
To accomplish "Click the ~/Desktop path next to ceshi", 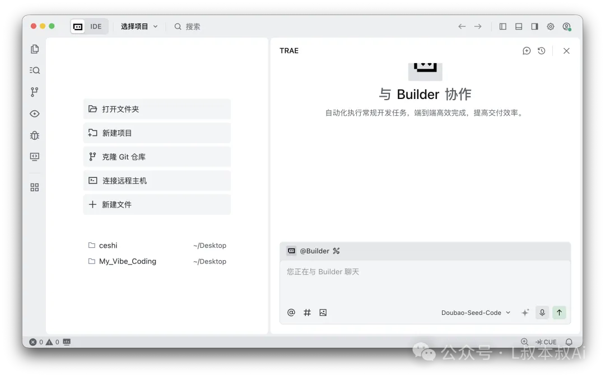I will point(210,246).
